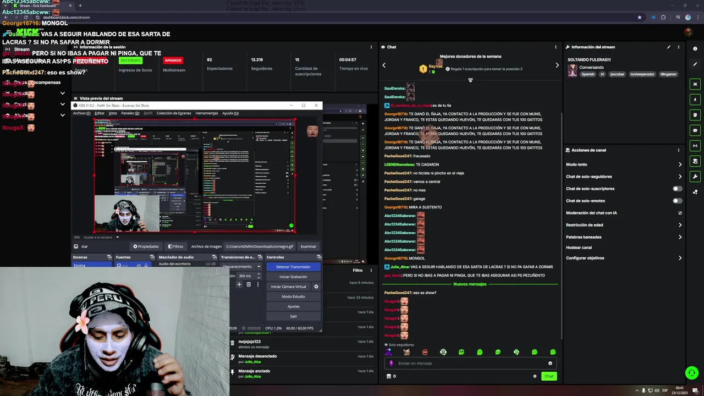Viewport: 704px width, 396px height.
Task: Open the Moderación del chat con IA external link
Action: (x=680, y=213)
